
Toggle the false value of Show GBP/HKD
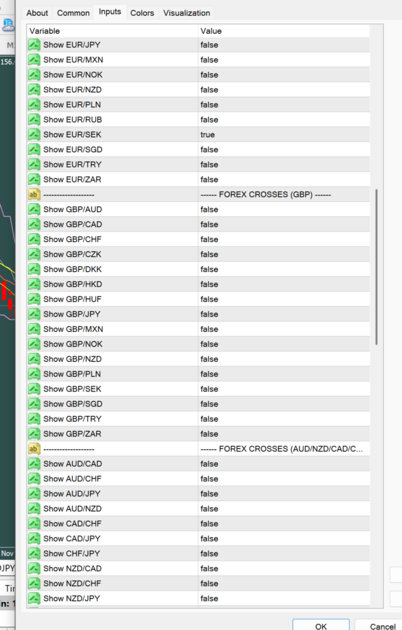coord(209,284)
